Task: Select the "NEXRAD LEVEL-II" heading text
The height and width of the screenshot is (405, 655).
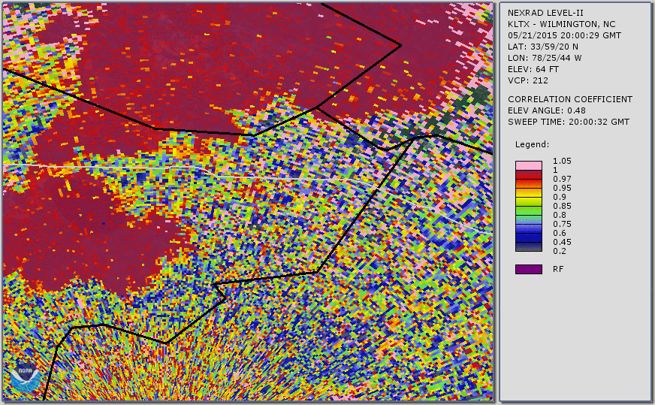Action: (x=545, y=13)
